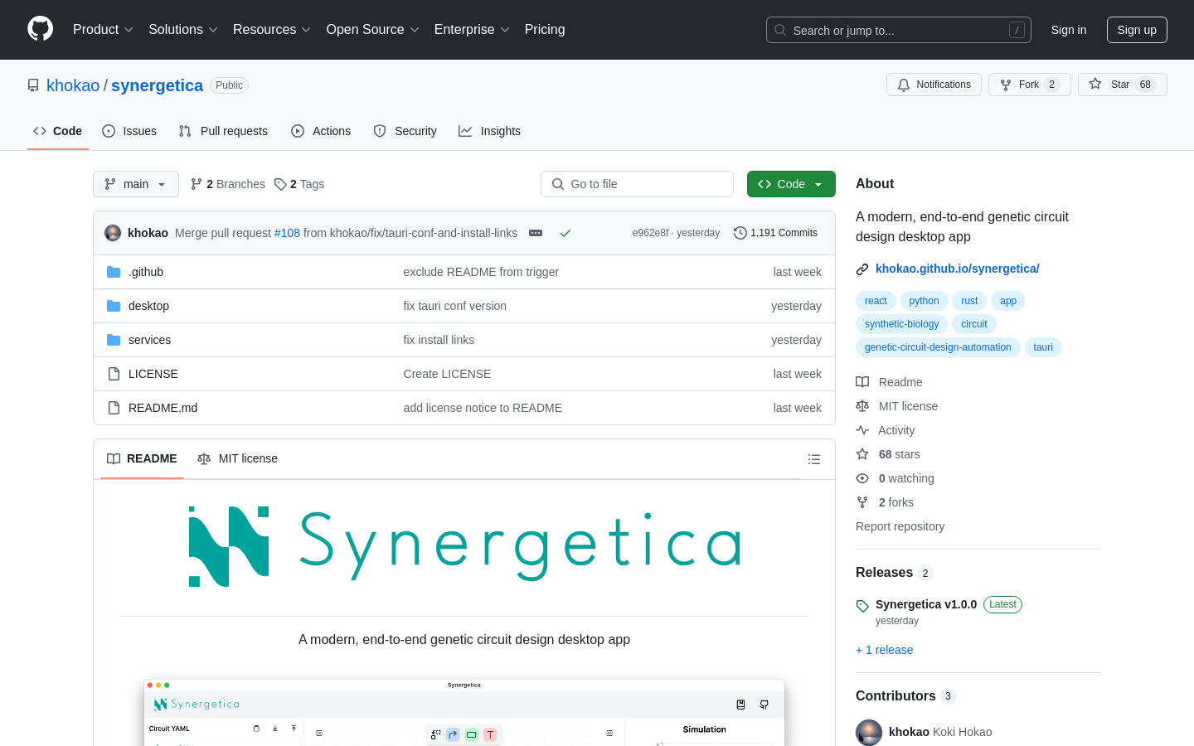Viewport: 1194px width, 746px height.
Task: Show the commit check status checkmark
Action: coord(565,233)
